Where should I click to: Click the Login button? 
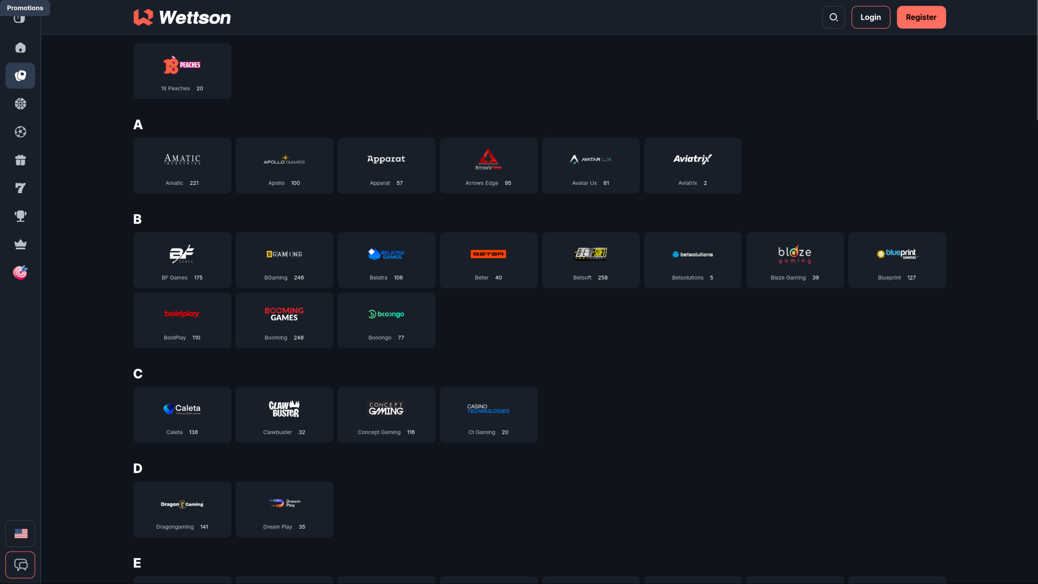(870, 17)
